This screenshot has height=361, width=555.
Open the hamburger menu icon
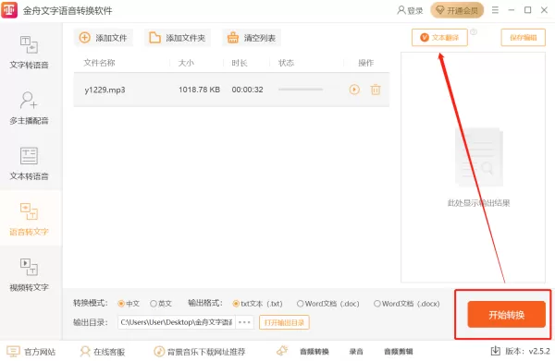(495, 10)
